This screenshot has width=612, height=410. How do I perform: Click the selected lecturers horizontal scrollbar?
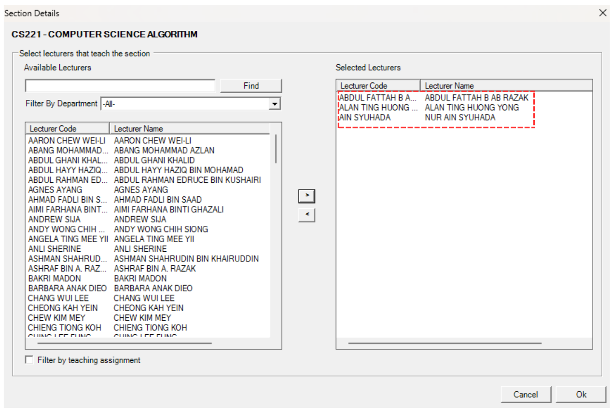click(x=444, y=343)
